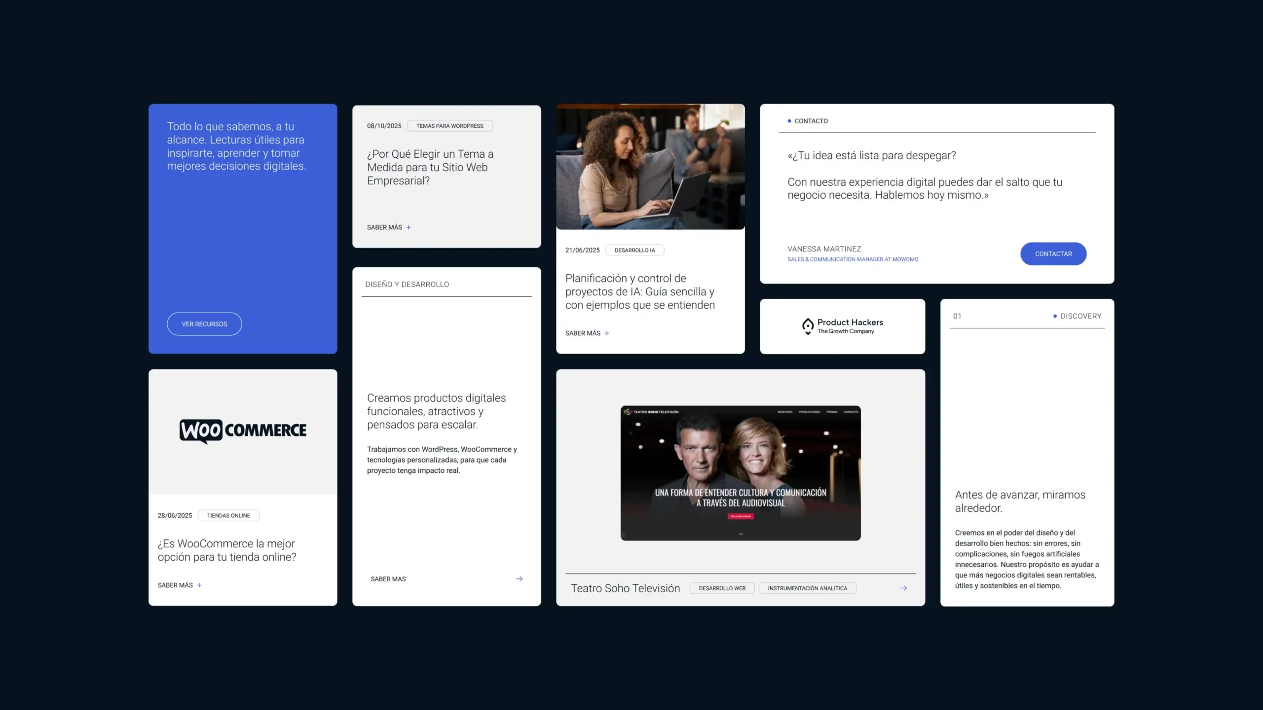
Task: Select the TEMAS PARA WORDPRESS tag
Action: point(450,126)
